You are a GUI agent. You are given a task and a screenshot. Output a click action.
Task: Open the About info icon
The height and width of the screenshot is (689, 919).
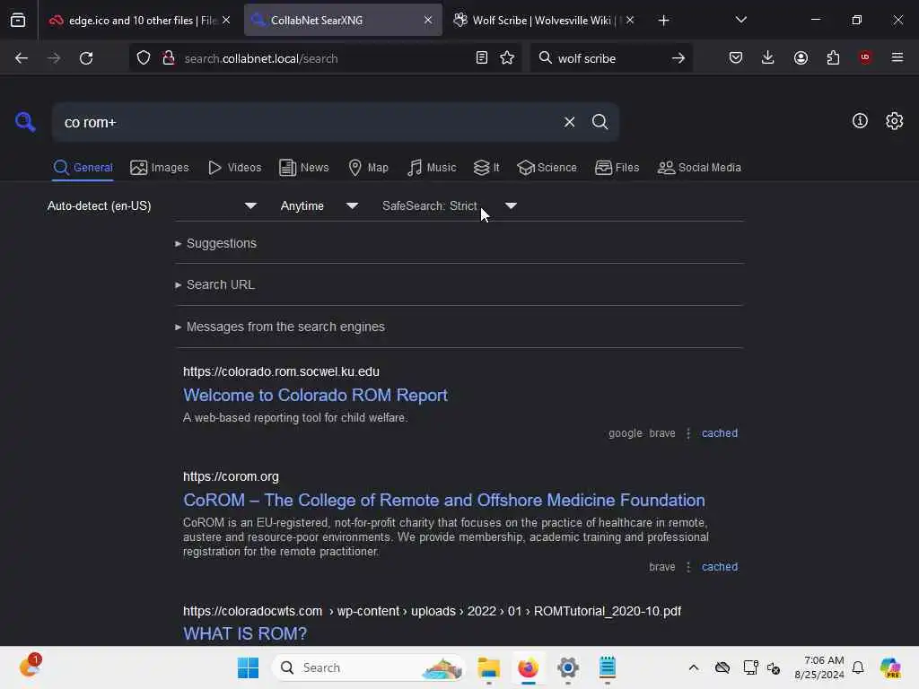coord(860,121)
